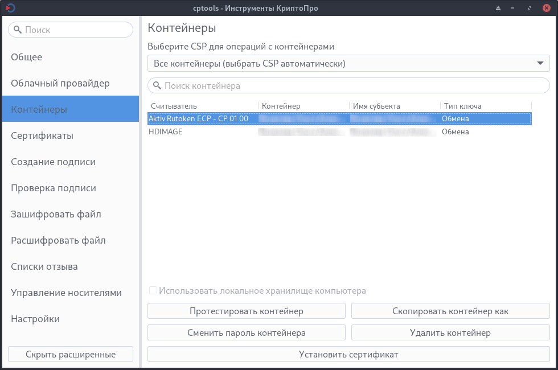This screenshot has height=370, width=558.
Task: Go to 'Облачный провайдер' section
Action: [71, 83]
